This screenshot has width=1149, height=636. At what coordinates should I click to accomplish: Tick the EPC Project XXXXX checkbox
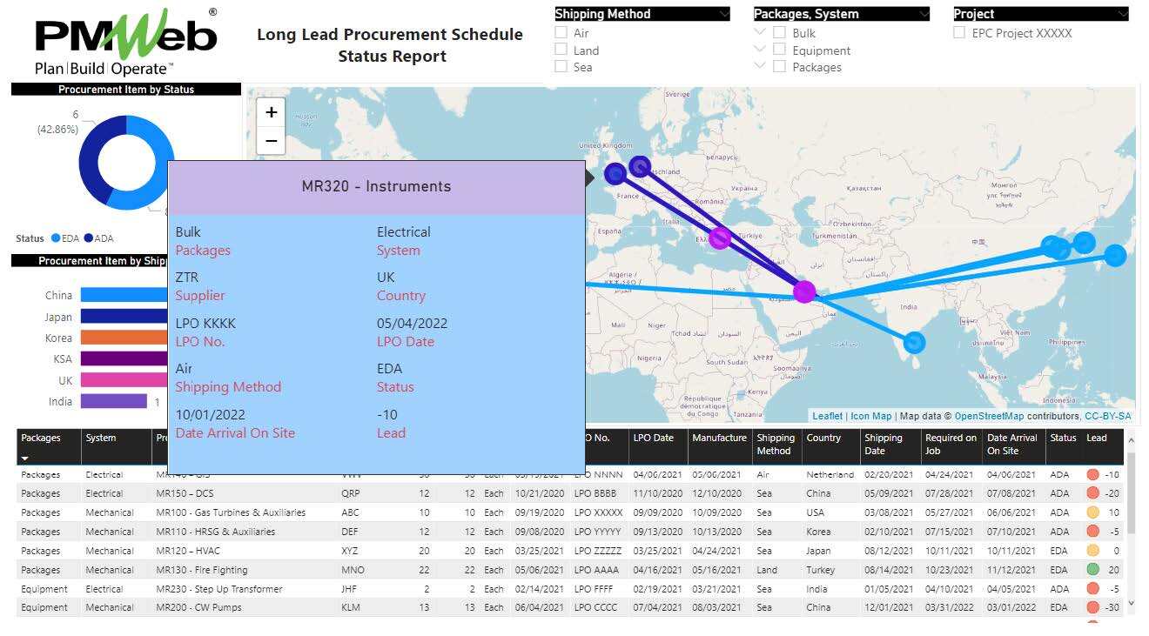click(x=959, y=33)
